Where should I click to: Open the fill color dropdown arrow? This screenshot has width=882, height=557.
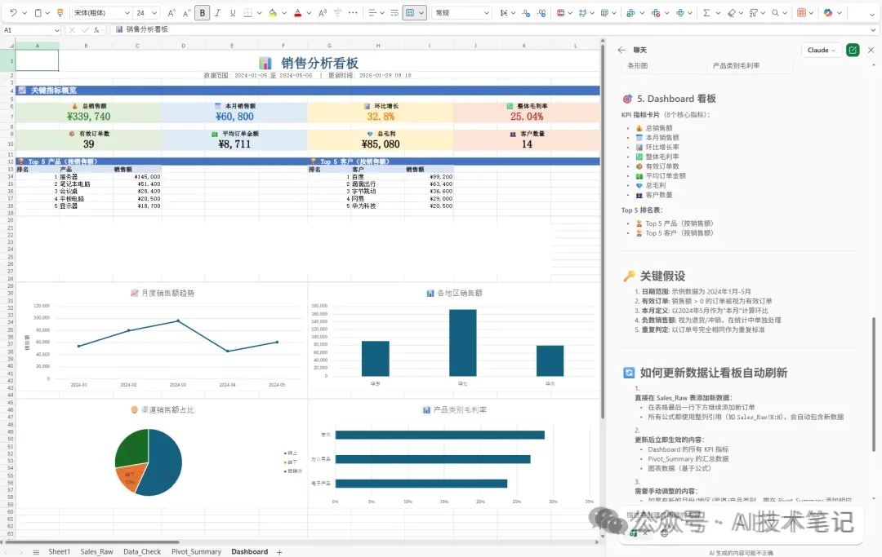point(284,12)
